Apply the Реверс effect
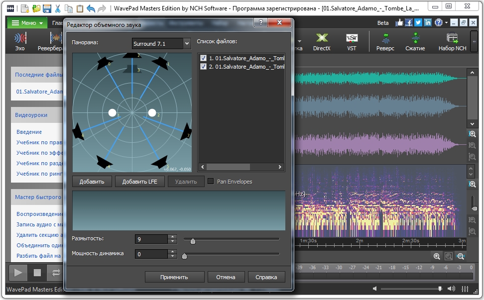Viewport: 484px width, 300px height. [385, 42]
